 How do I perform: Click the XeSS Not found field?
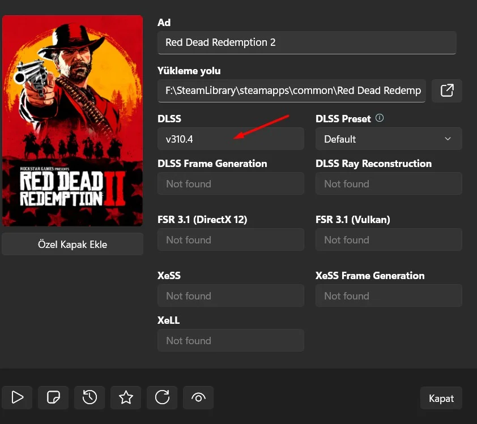coord(231,295)
